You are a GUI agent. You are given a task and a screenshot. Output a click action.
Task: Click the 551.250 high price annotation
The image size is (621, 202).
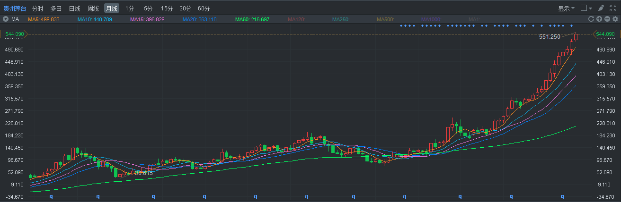(550, 37)
